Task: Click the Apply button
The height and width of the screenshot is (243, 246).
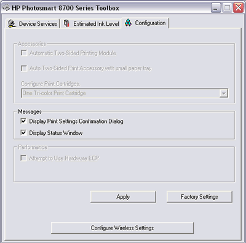Action: point(123,197)
